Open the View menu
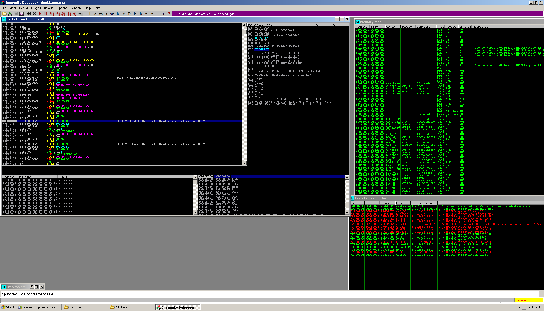Viewport: 544px width, 311px height. pyautogui.click(x=12, y=8)
